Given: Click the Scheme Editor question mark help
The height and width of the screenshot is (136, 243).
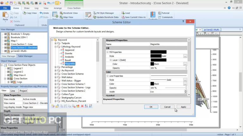Looking at the screenshot, I should [183, 21].
